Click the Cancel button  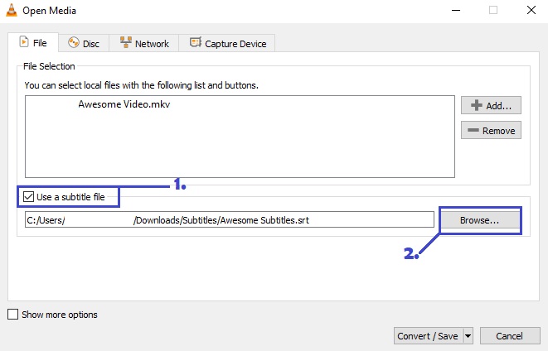pos(510,336)
